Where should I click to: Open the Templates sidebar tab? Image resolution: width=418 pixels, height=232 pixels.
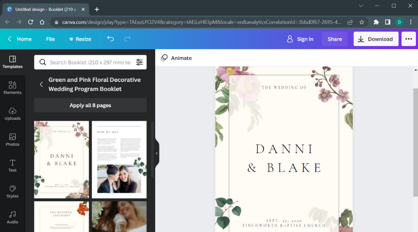click(13, 62)
